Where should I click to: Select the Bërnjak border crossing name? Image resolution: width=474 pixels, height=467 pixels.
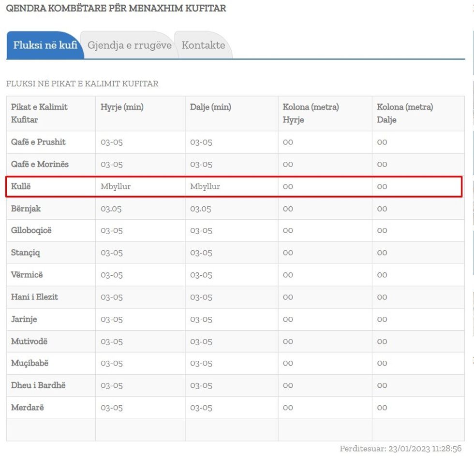click(26, 209)
